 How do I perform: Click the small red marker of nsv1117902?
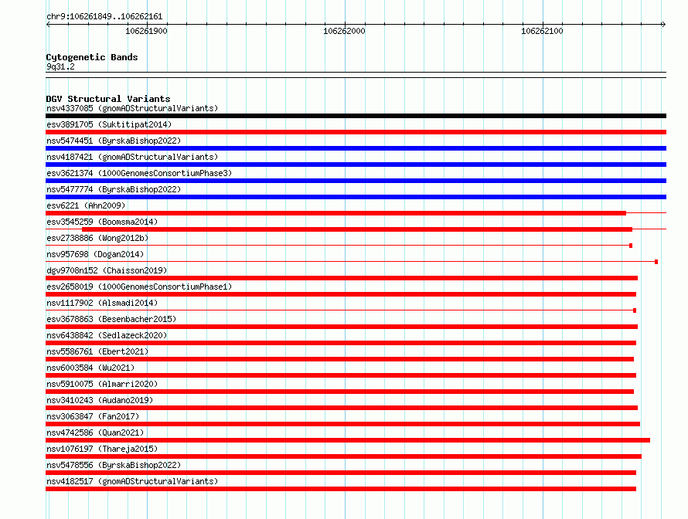[635, 310]
